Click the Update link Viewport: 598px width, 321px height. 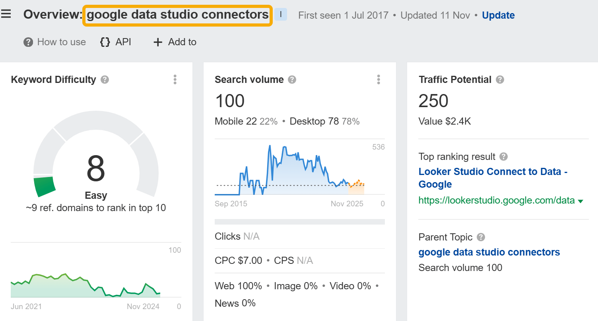(498, 15)
